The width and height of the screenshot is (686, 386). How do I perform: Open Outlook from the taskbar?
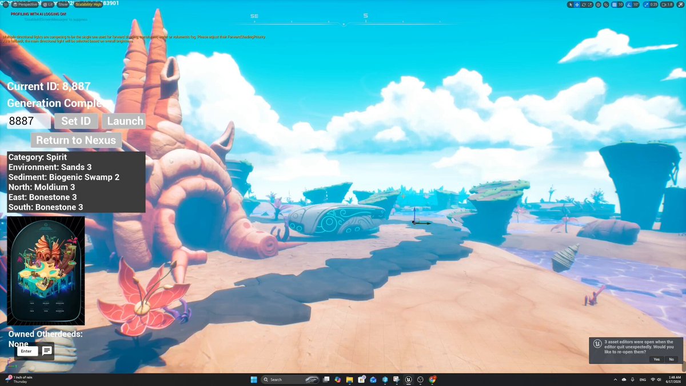(x=373, y=379)
